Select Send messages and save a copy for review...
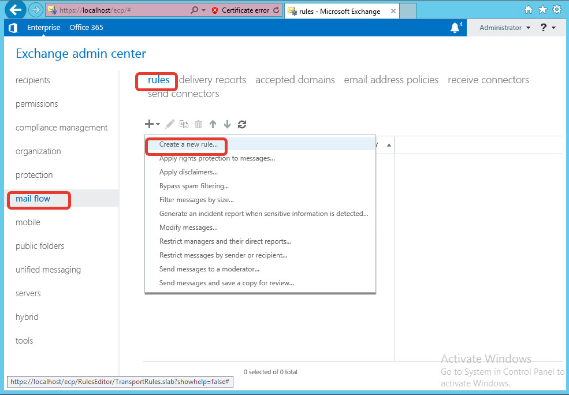The height and width of the screenshot is (395, 569). tap(226, 282)
